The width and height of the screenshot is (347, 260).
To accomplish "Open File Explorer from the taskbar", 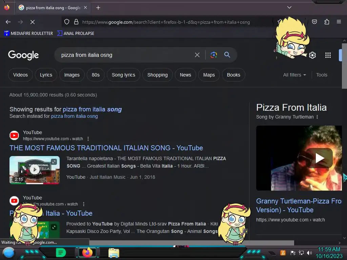I will coord(114,253).
